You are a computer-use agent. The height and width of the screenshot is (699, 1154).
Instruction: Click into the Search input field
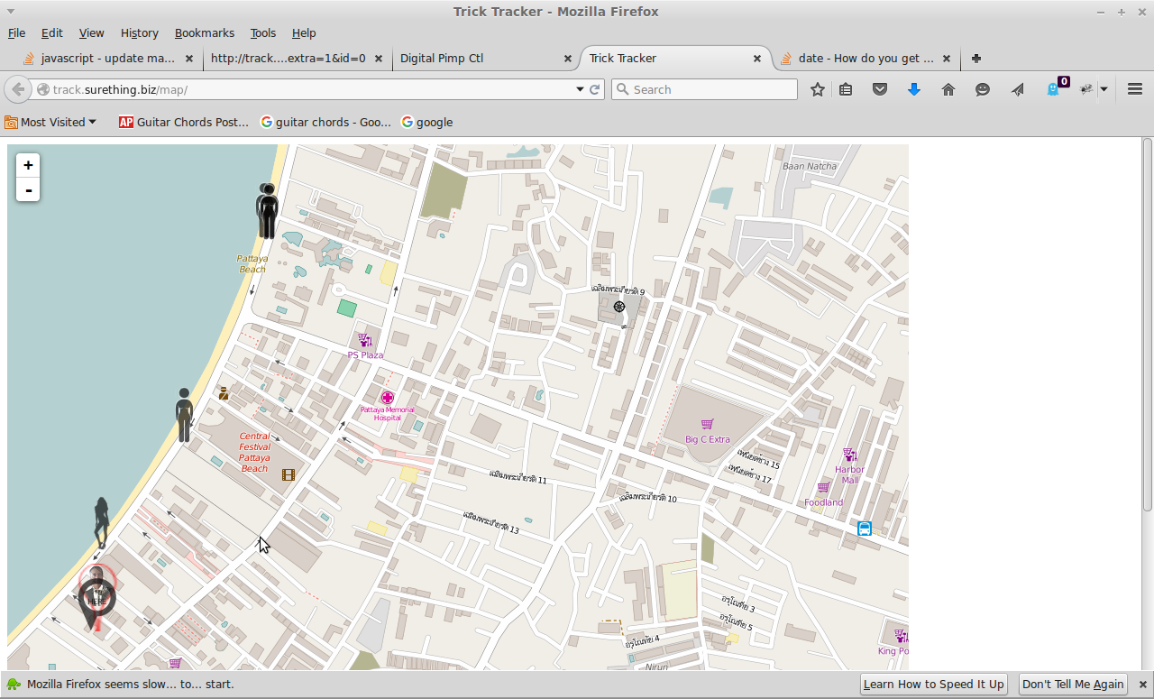(x=712, y=89)
